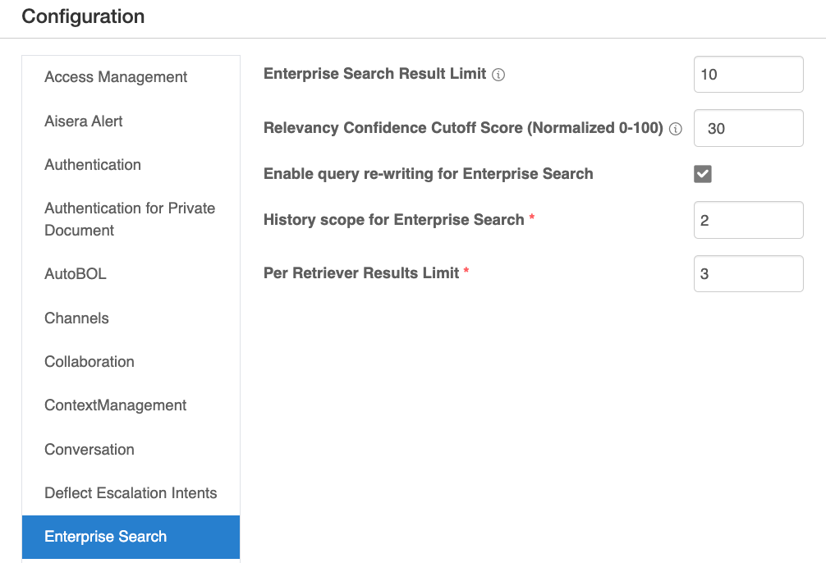
Task: Click the Configuration page heading
Action: (x=83, y=16)
